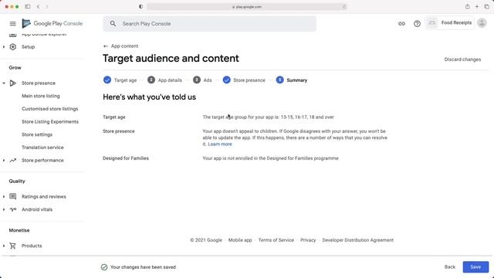The height and width of the screenshot is (278, 494).
Task: Select the Summary step
Action: tap(292, 80)
